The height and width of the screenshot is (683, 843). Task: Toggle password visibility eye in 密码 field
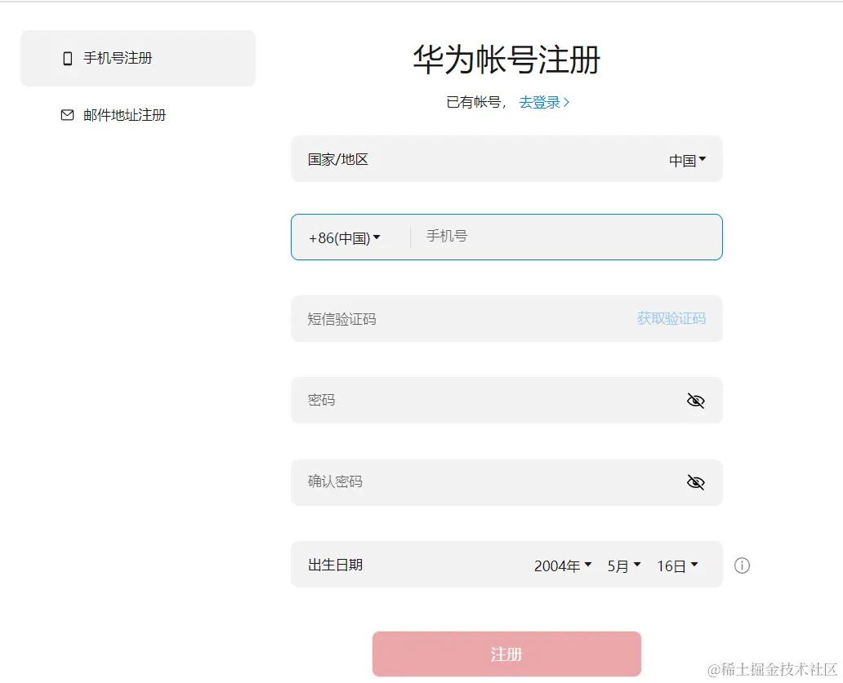tap(696, 401)
